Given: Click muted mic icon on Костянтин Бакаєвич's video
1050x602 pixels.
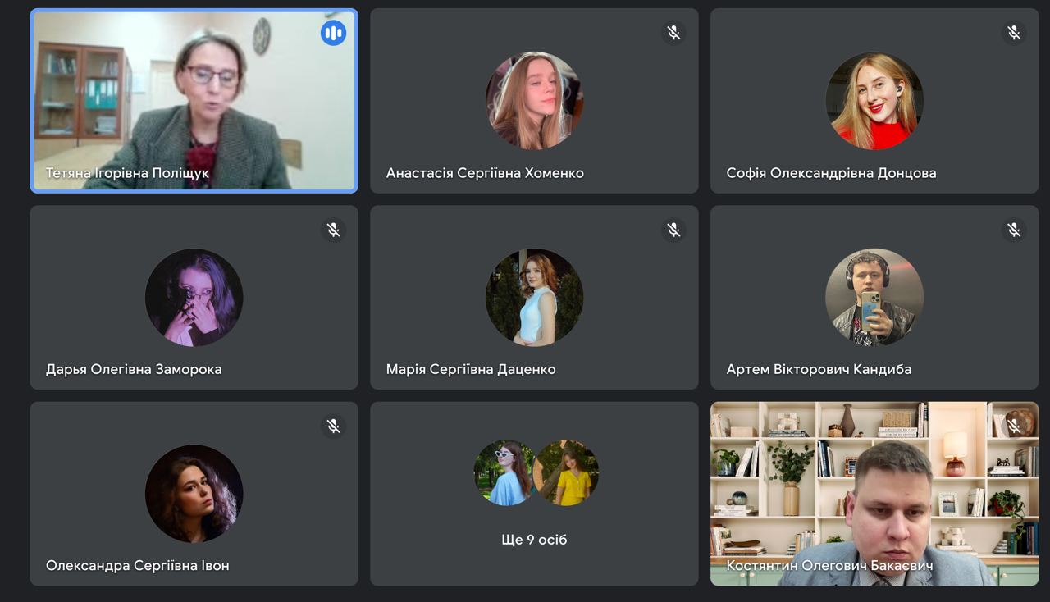Looking at the screenshot, I should pos(1014,426).
